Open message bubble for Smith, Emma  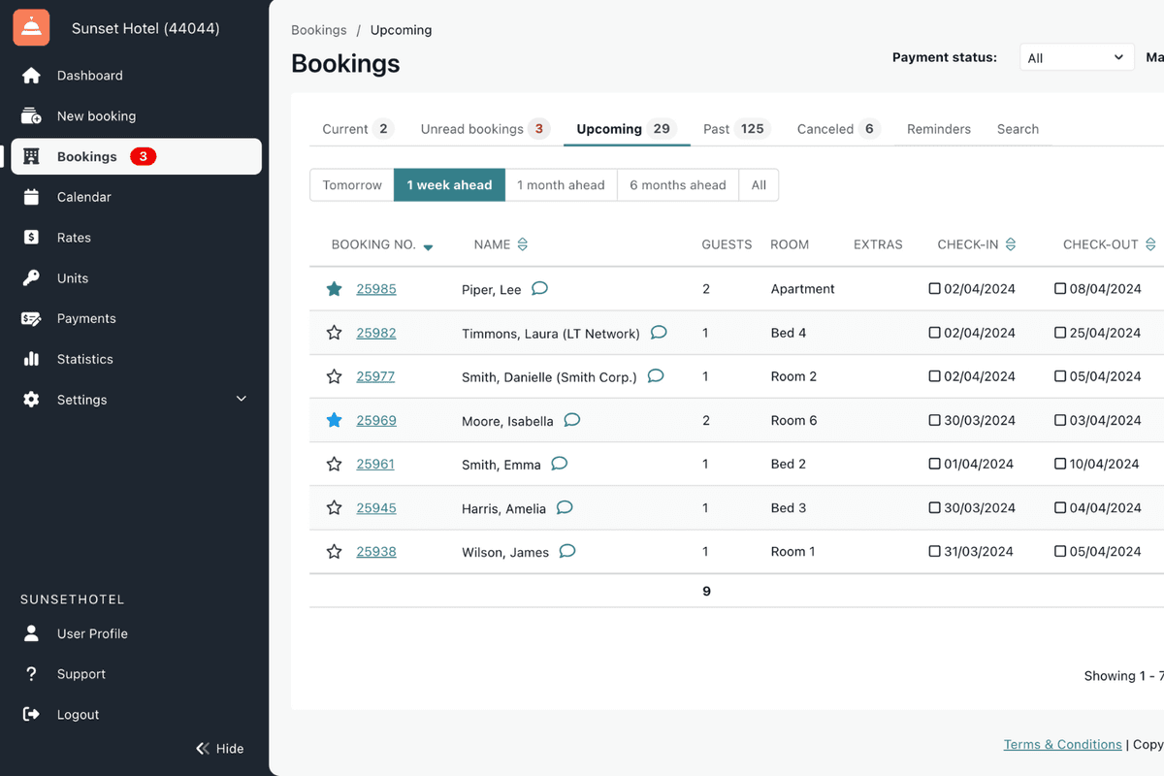point(560,464)
